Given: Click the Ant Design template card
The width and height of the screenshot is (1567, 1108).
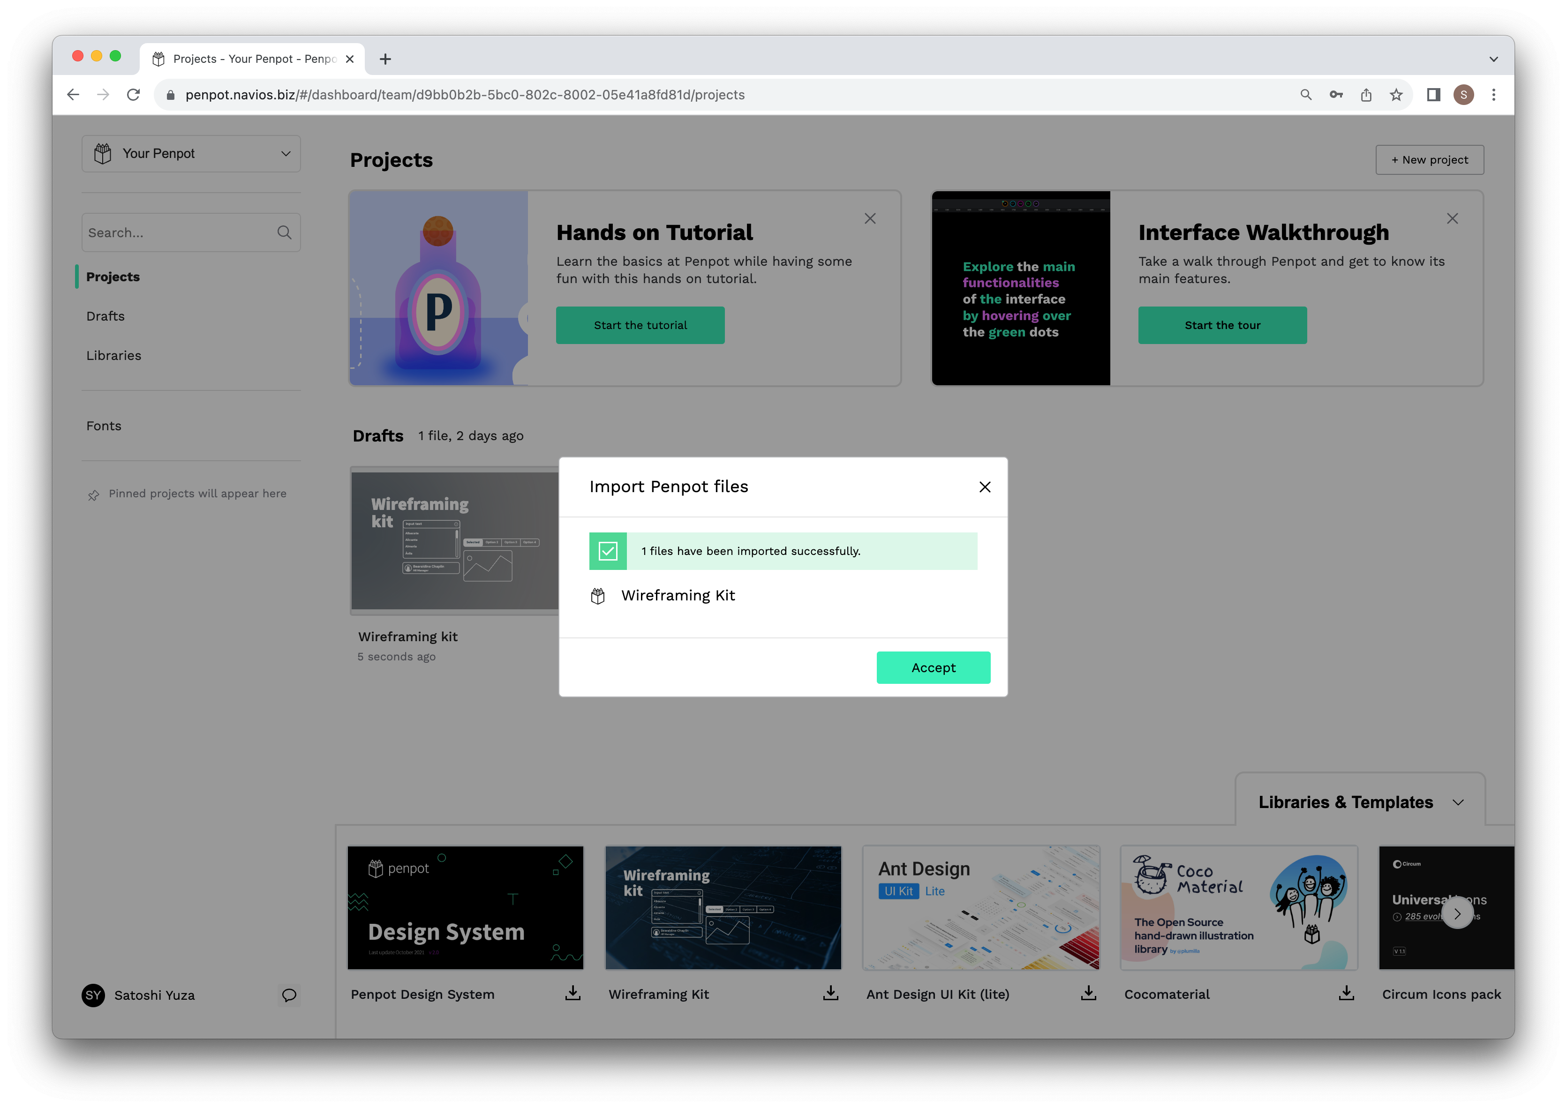Looking at the screenshot, I should coord(981,907).
